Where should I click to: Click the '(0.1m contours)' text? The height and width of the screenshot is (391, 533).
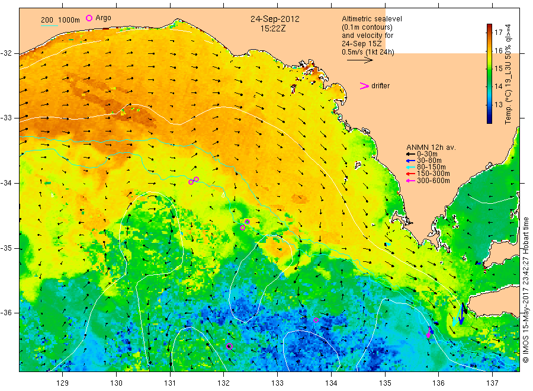(x=367, y=27)
